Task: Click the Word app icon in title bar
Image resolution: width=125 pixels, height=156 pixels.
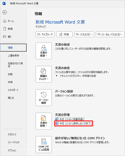Action: [4, 3]
